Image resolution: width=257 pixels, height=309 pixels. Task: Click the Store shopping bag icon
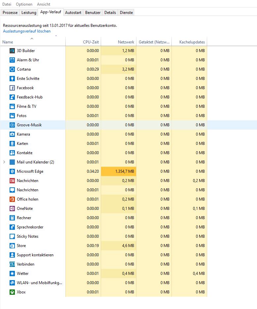[12, 246]
